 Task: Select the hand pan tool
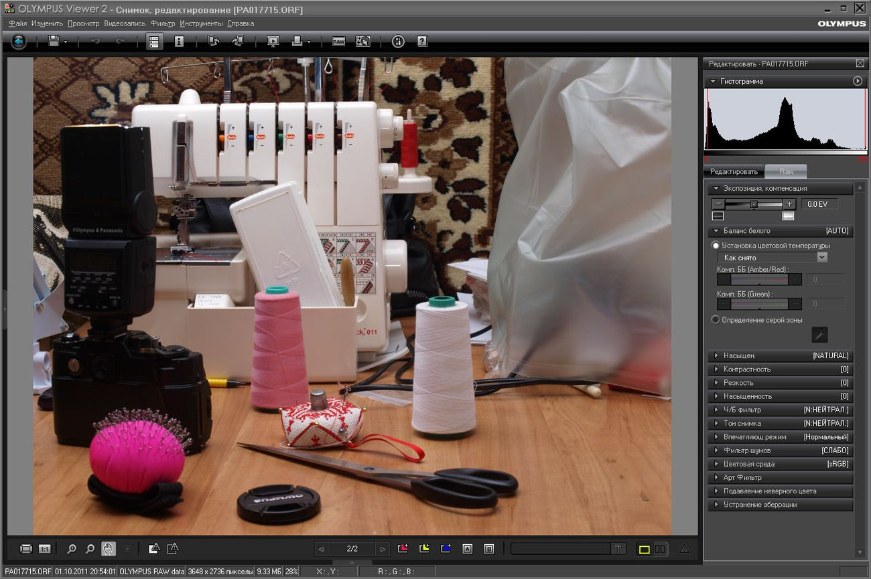pos(108,549)
